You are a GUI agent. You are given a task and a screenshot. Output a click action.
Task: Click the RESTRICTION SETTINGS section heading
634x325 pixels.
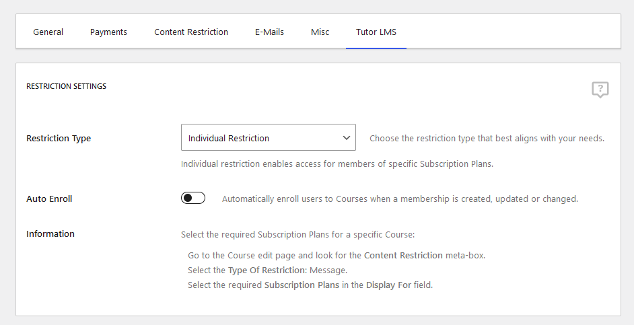pyautogui.click(x=67, y=86)
